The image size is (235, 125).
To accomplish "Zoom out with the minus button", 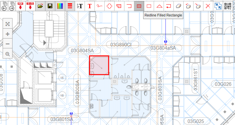I will [8, 44].
